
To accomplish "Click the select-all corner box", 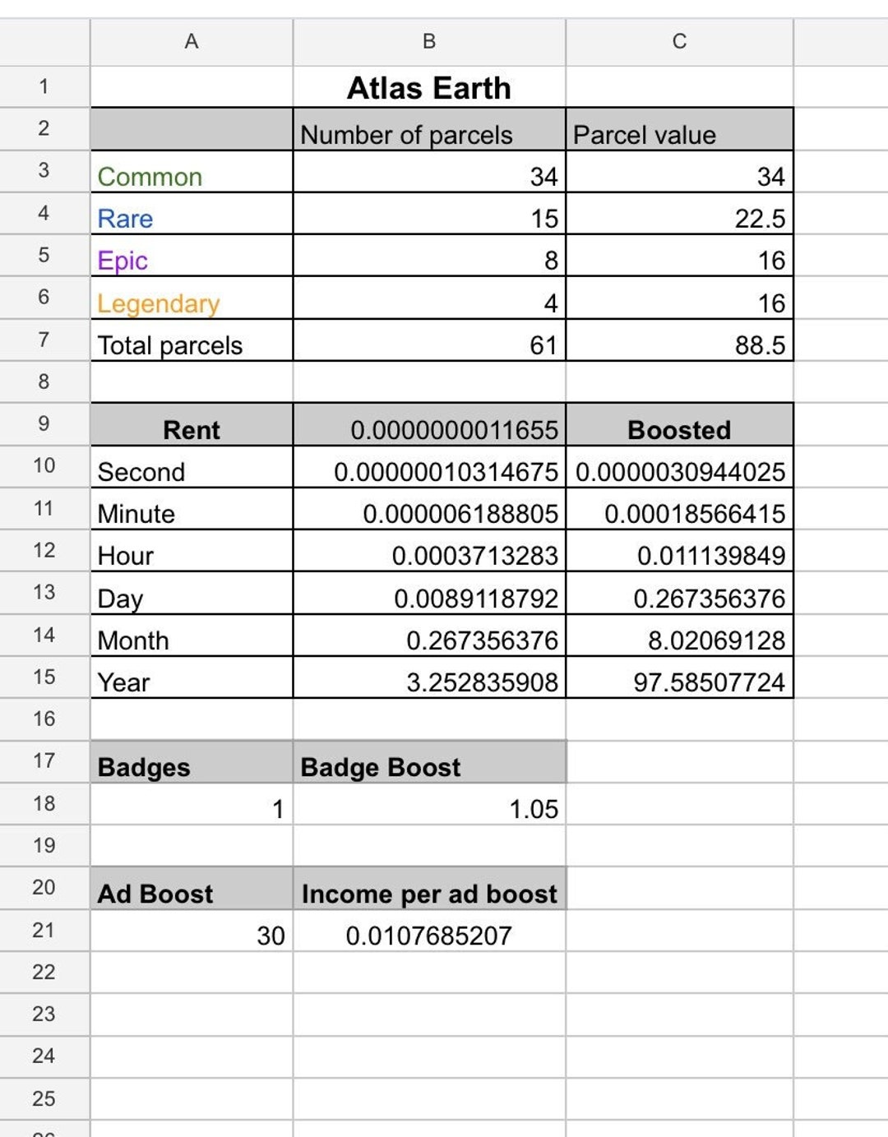I will tap(44, 42).
